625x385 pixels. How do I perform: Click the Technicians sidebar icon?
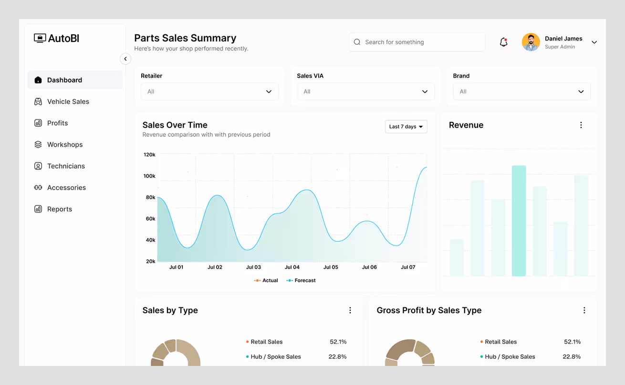coord(38,166)
